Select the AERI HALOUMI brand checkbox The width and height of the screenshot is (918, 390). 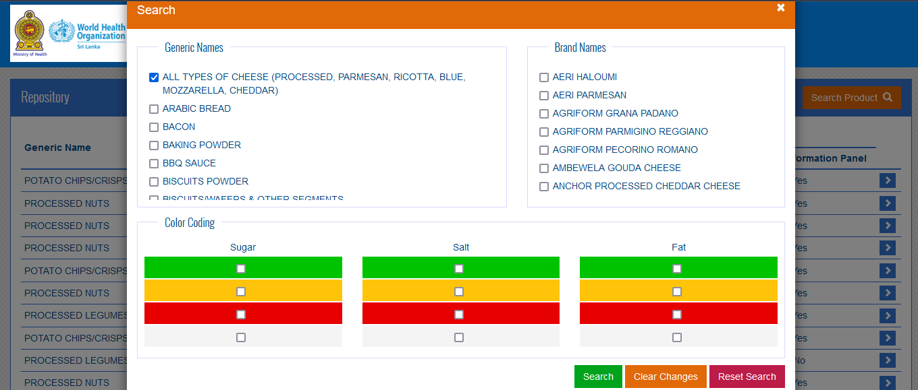pyautogui.click(x=544, y=77)
